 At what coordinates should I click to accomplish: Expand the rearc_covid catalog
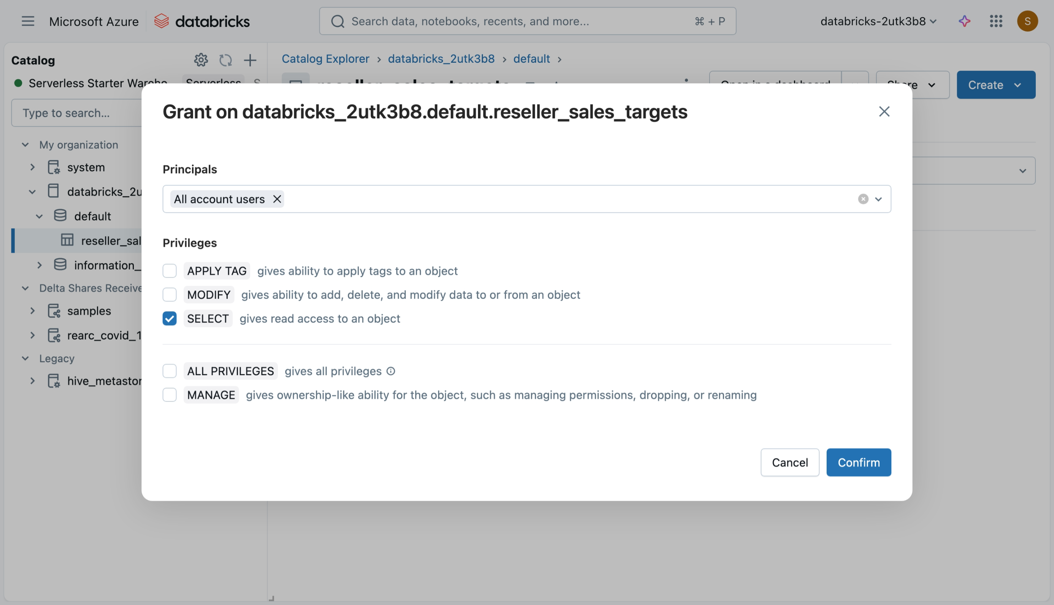click(32, 335)
